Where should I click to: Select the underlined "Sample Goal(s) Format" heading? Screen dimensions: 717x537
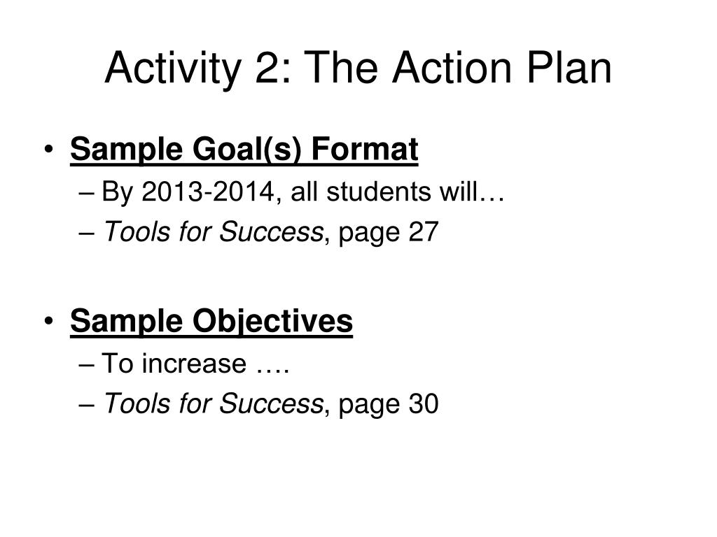tap(244, 150)
